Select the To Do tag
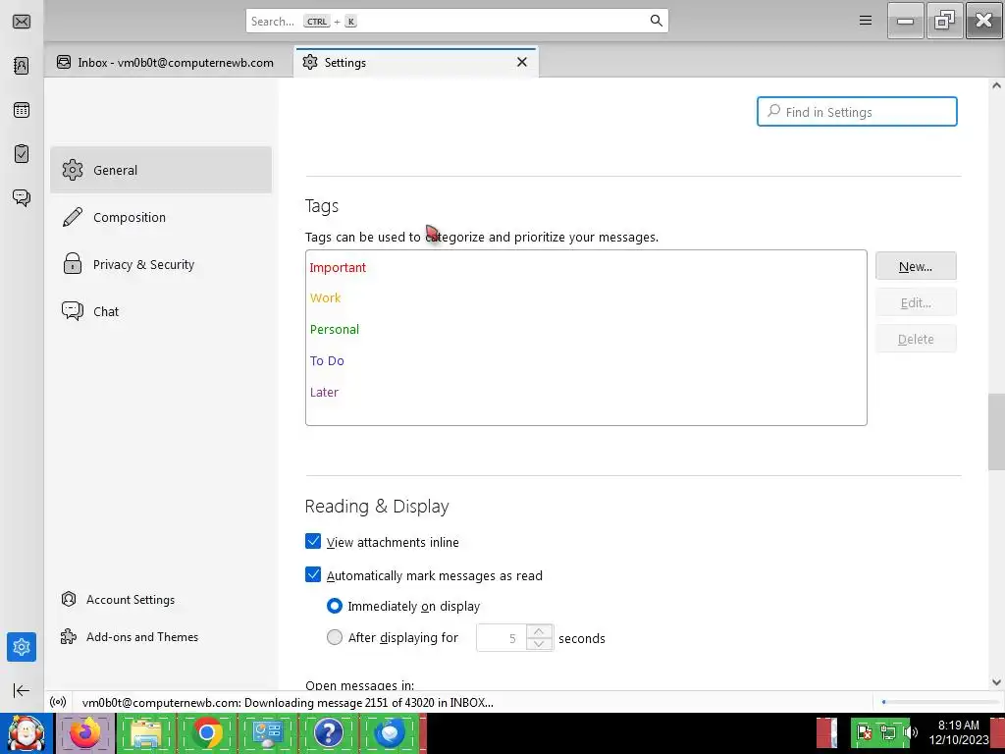This screenshot has height=754, width=1005. coord(586,361)
